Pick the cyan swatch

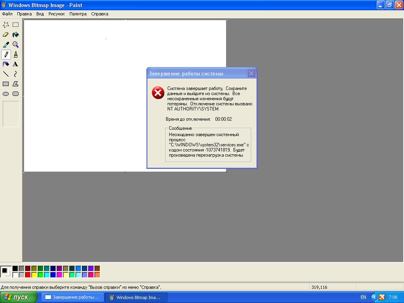point(47,275)
